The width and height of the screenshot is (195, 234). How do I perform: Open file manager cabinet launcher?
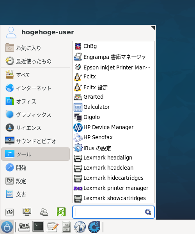tap(66, 227)
